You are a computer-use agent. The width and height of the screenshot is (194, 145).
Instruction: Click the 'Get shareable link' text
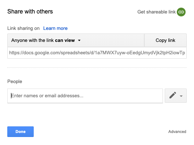156,12
